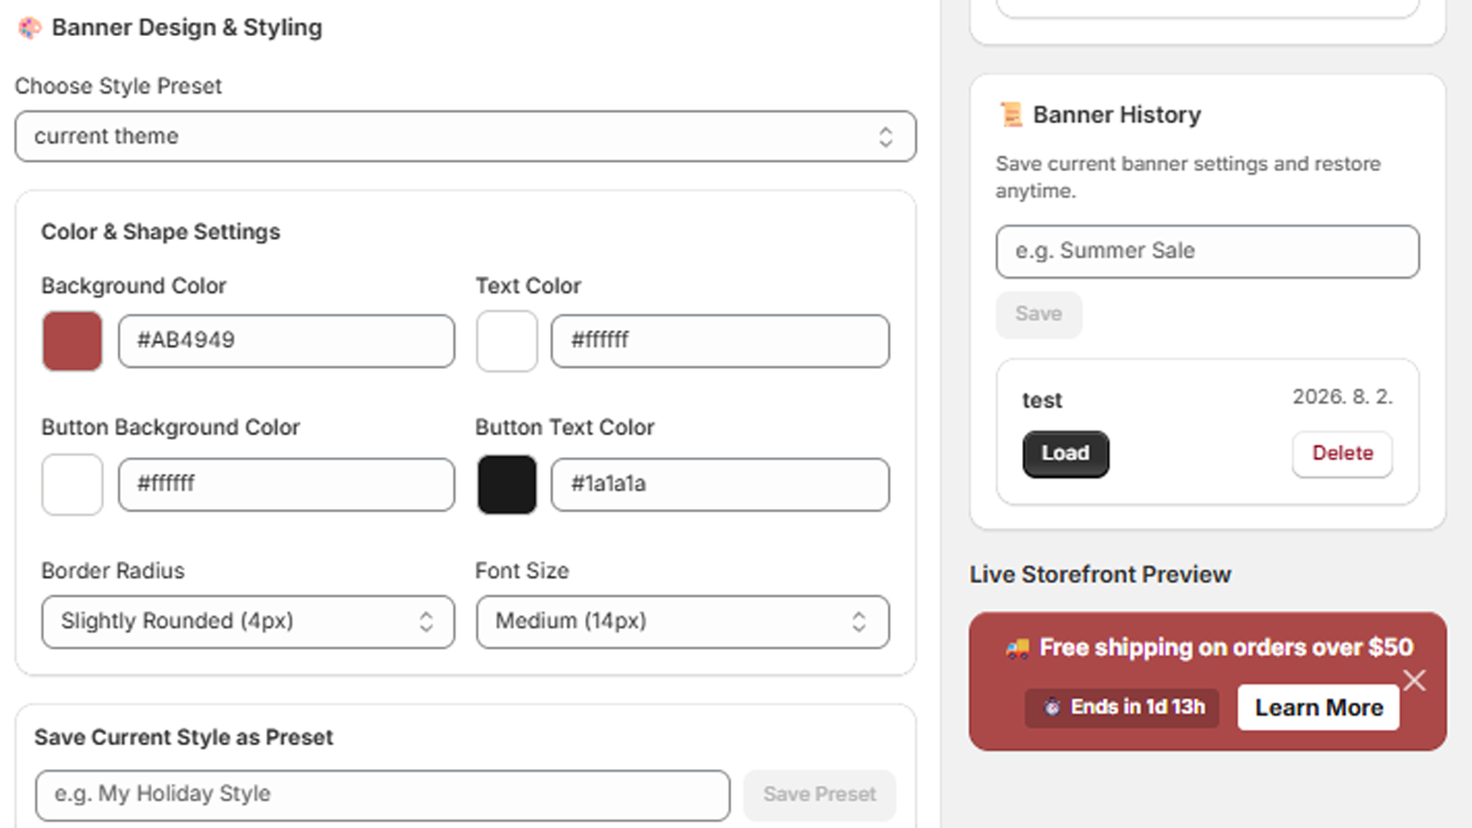Pick the Button Background Color swatch
Viewport: 1472px width, 828px height.
72,485
